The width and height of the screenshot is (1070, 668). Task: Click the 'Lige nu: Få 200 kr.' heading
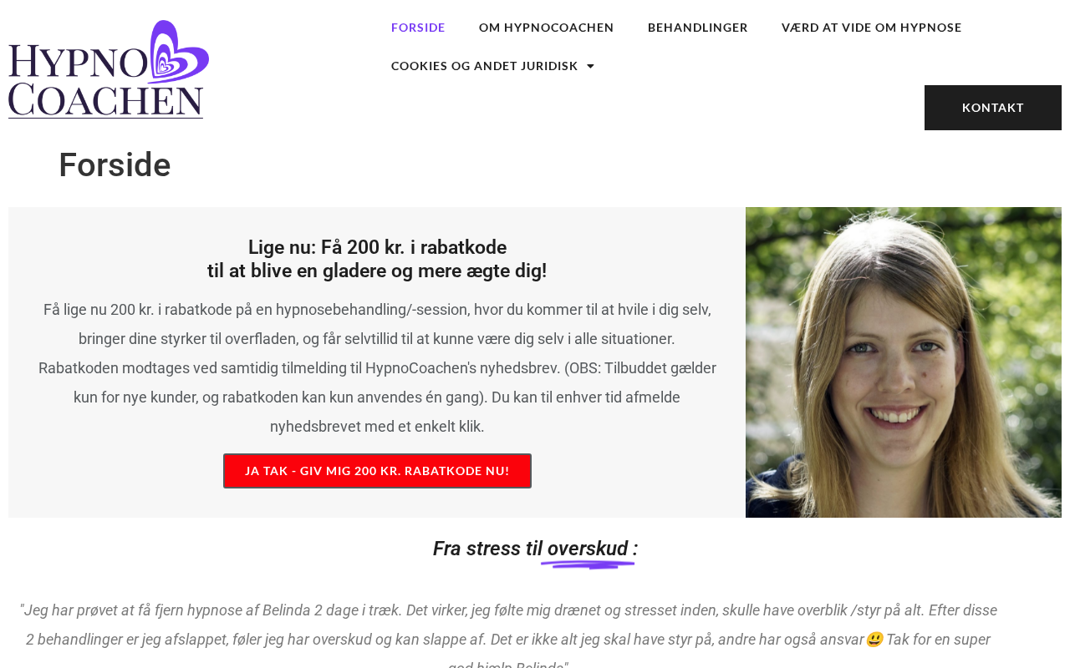coord(377,247)
